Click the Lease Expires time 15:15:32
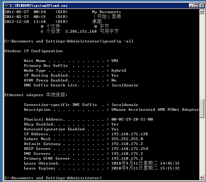Screen dimensions: 206x182 (x=169, y=168)
